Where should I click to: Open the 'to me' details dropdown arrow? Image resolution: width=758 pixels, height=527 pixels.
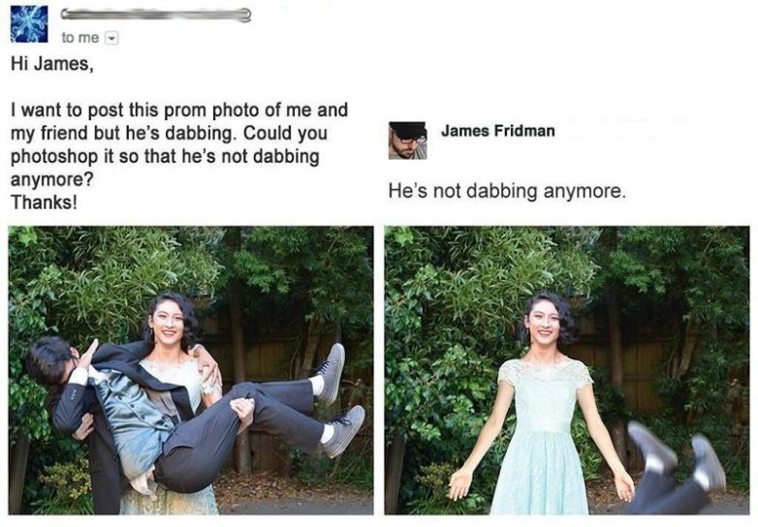112,38
